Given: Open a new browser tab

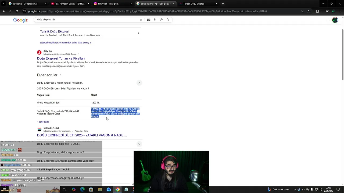Looking at the screenshot, I should (x=223, y=4).
